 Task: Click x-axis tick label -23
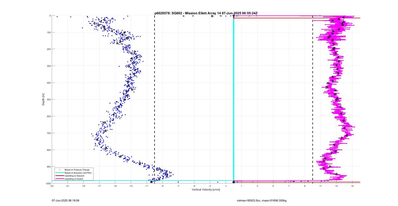[52, 186]
